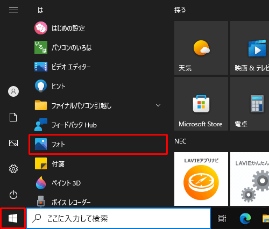Open File Explorer from taskbar

(x=266, y=218)
